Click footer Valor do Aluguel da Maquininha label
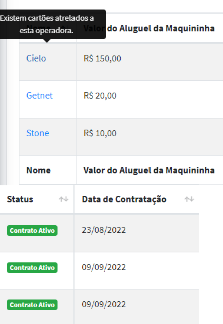The height and width of the screenshot is (324, 223). [x=149, y=170]
